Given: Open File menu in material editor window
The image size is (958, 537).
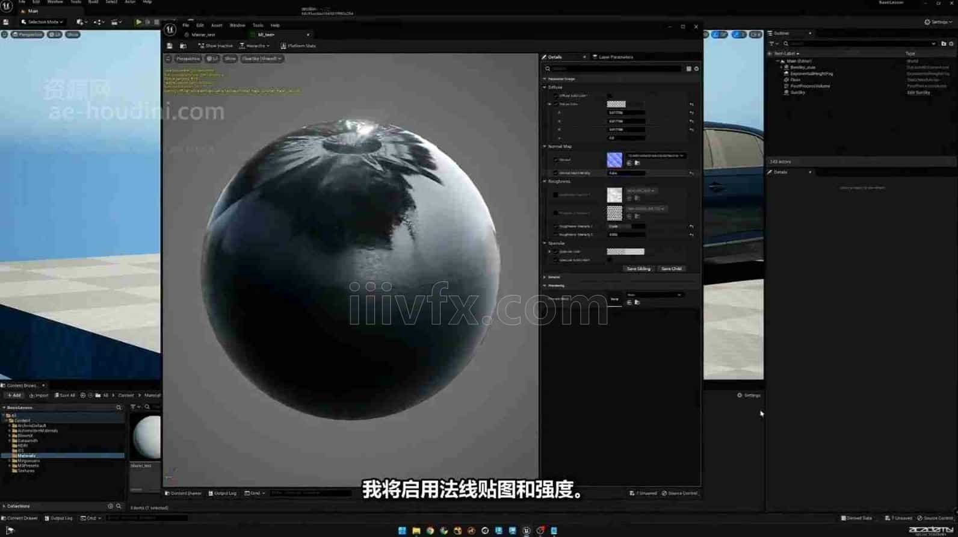Looking at the screenshot, I should [186, 25].
